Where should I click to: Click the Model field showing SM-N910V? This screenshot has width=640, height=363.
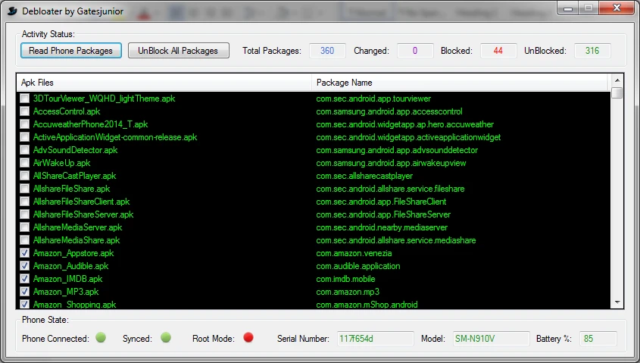491,338
